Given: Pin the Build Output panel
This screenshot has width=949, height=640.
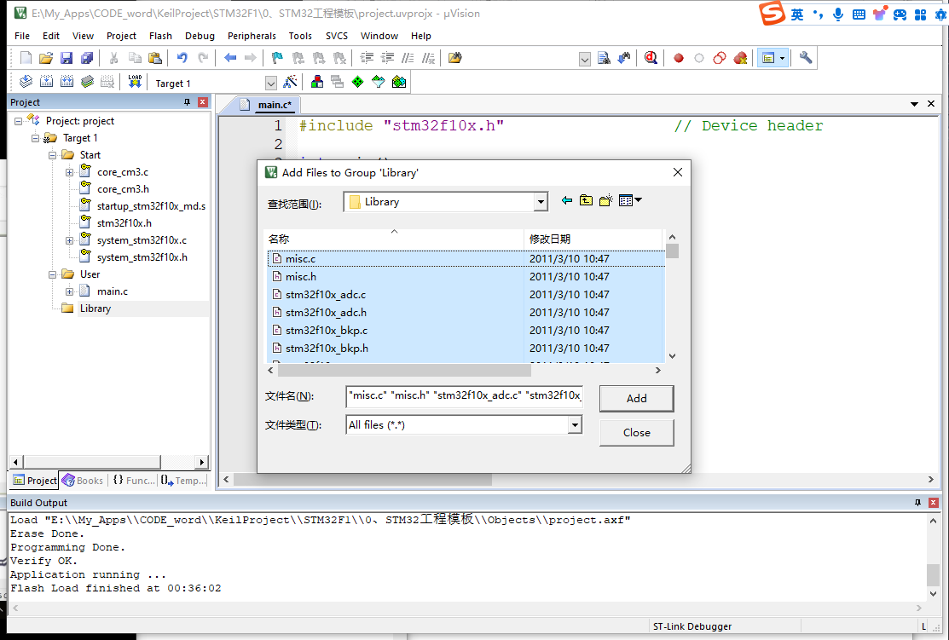Looking at the screenshot, I should [917, 503].
